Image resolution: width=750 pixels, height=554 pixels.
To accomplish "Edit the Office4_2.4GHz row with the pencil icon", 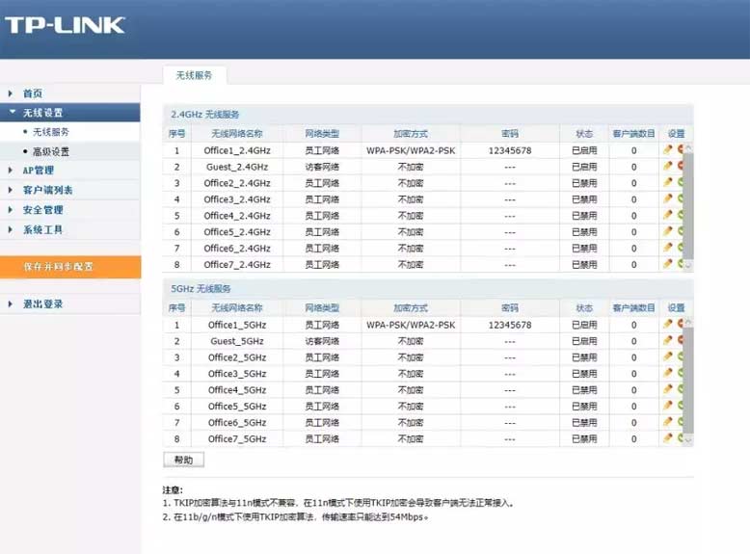I will pos(668,215).
